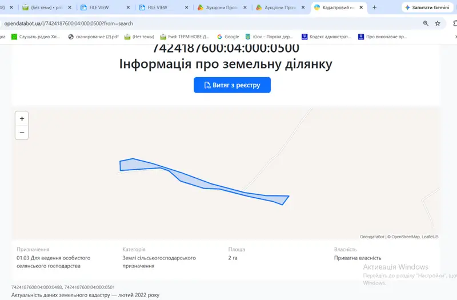Viewport: 457px width, 300px height.
Task: Close the second FILE VIEW tab
Action: [187, 7]
